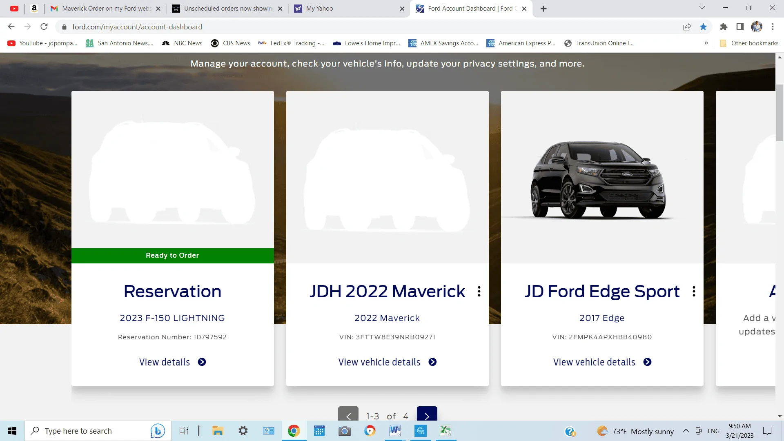The width and height of the screenshot is (784, 441).
Task: Open clock and date 9:50 AM
Action: click(x=740, y=431)
